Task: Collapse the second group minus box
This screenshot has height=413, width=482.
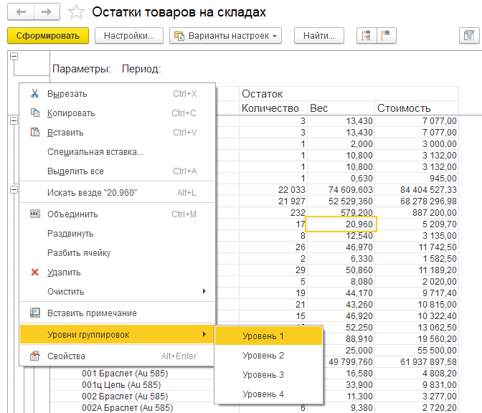Action: click(14, 121)
